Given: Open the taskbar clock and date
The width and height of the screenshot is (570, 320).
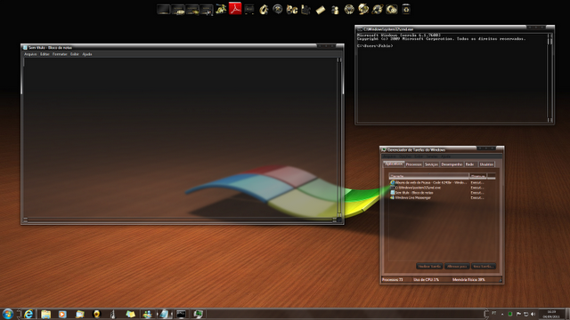Looking at the screenshot, I should click(x=552, y=314).
